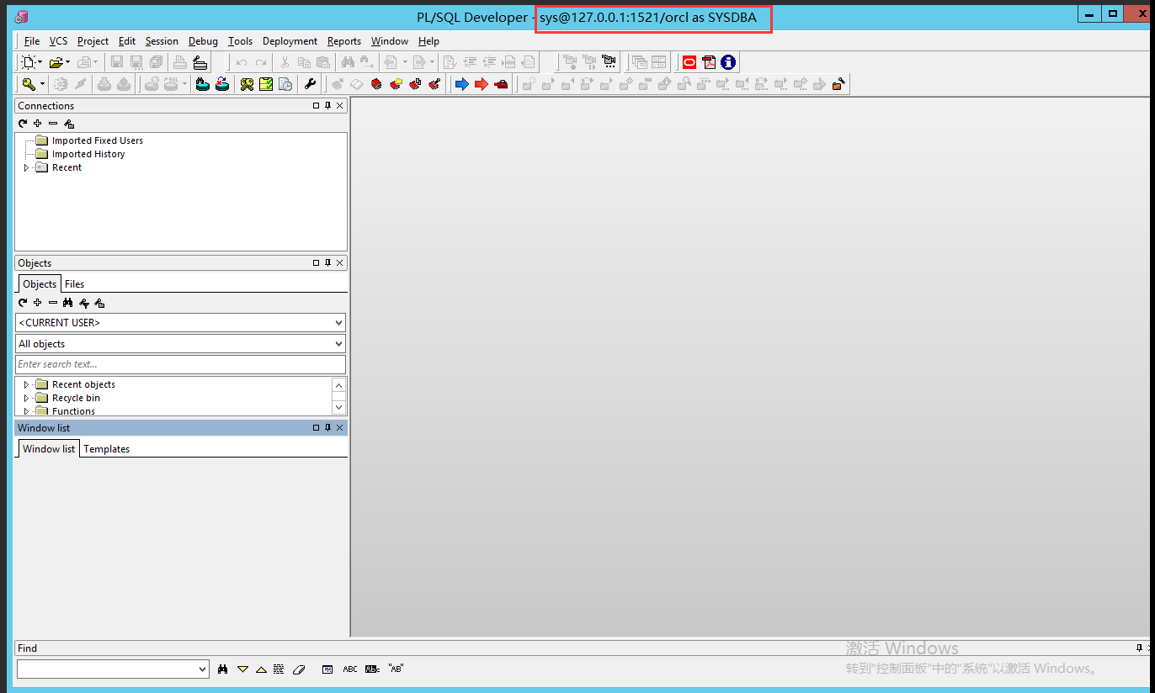Image resolution: width=1155 pixels, height=693 pixels.
Task: Click the yellow checklist toolbar icon
Action: tap(266, 84)
